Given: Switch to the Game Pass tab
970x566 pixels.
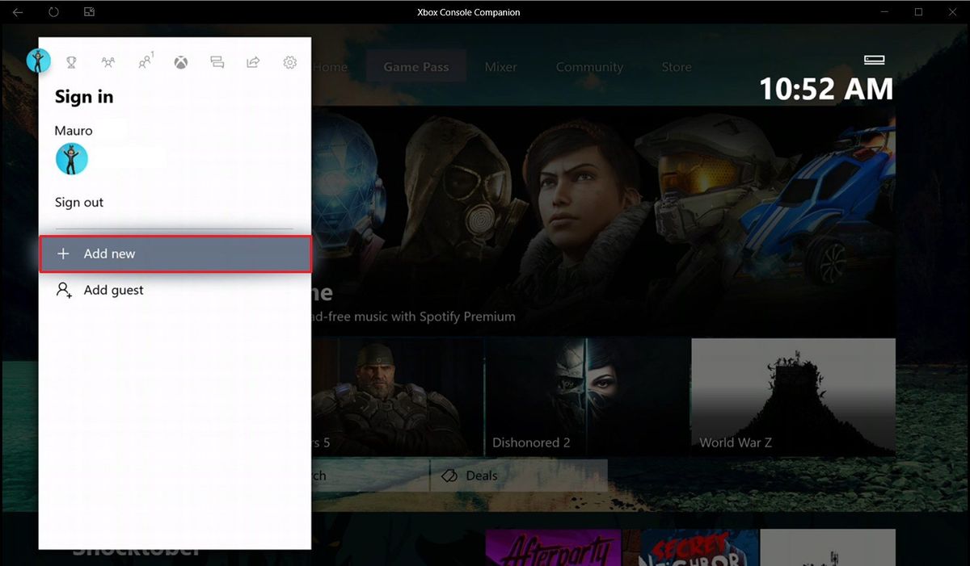Looking at the screenshot, I should pos(415,66).
